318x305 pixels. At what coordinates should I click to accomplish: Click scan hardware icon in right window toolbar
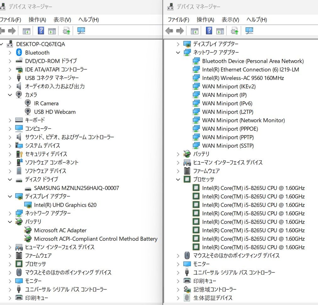249,31
